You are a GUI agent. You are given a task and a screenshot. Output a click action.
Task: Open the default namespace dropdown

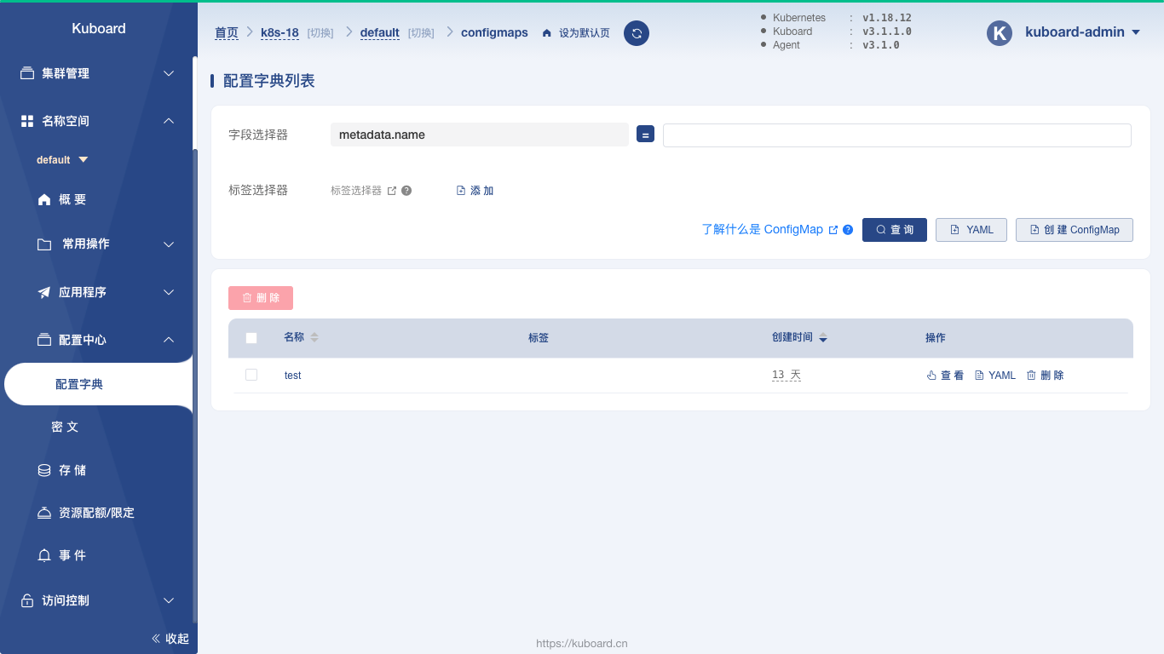click(62, 160)
